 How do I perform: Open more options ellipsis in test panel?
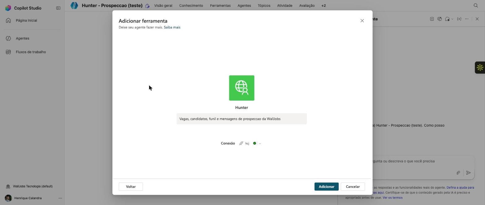(467, 19)
